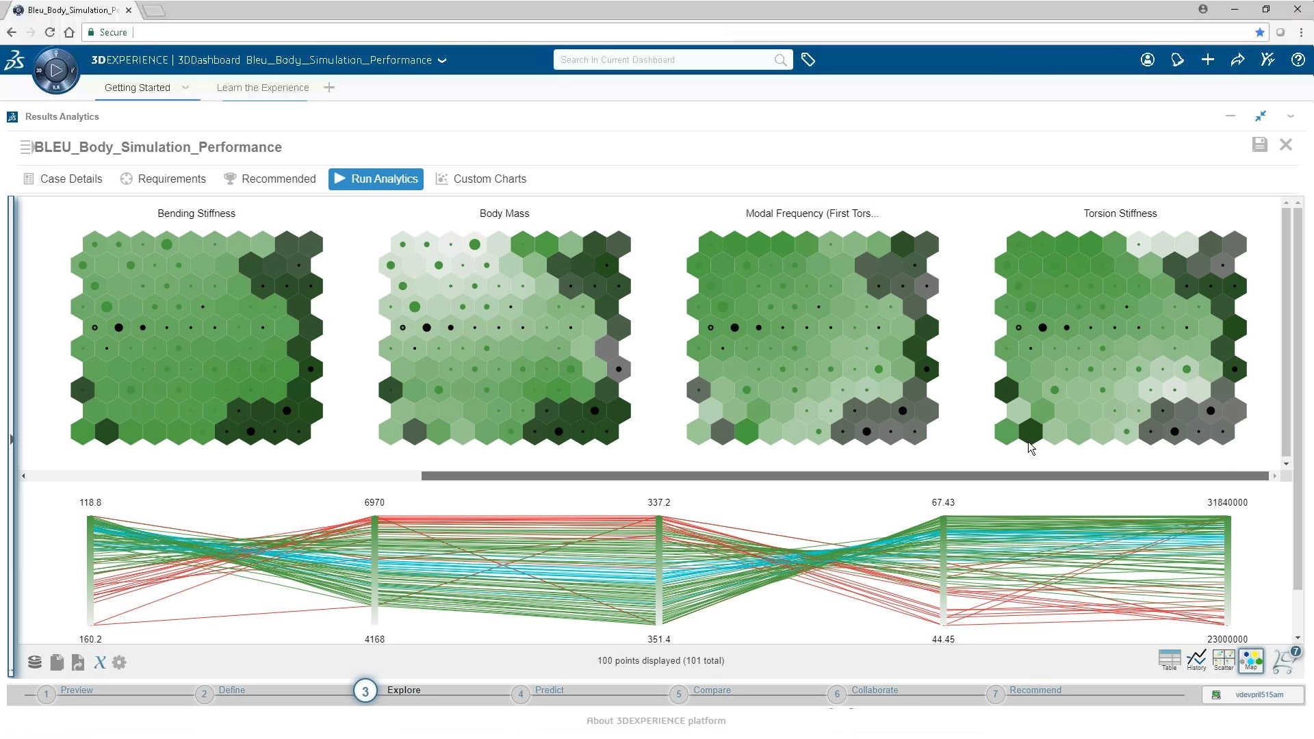
Task: Click the share arrow icon in the header
Action: pos(1237,60)
